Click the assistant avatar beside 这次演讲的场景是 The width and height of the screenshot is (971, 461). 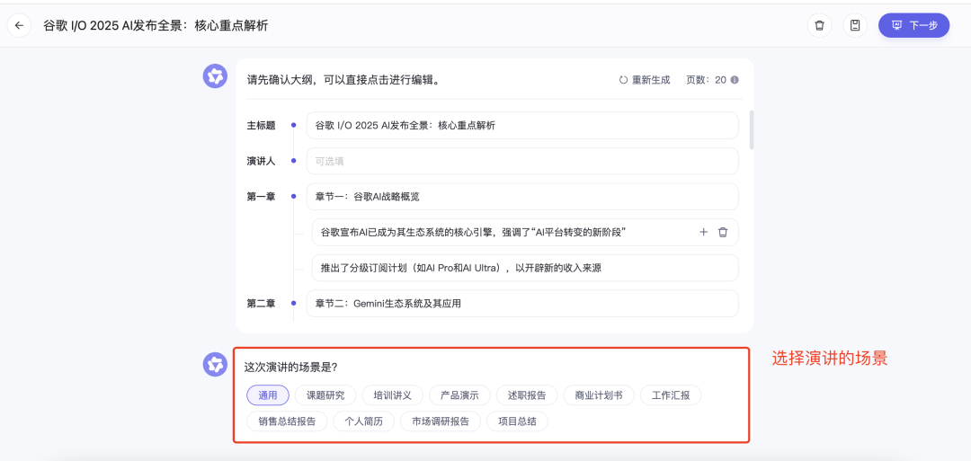coord(215,365)
